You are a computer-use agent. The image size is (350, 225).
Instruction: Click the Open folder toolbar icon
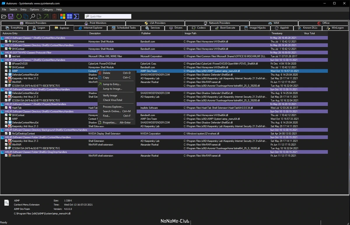coord(4,17)
